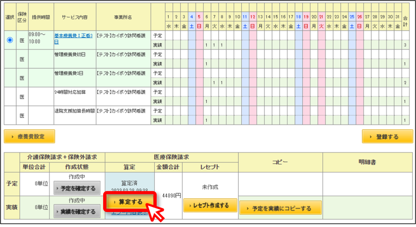Click day 6 実績 cell for 24時間対応加算

(206, 101)
